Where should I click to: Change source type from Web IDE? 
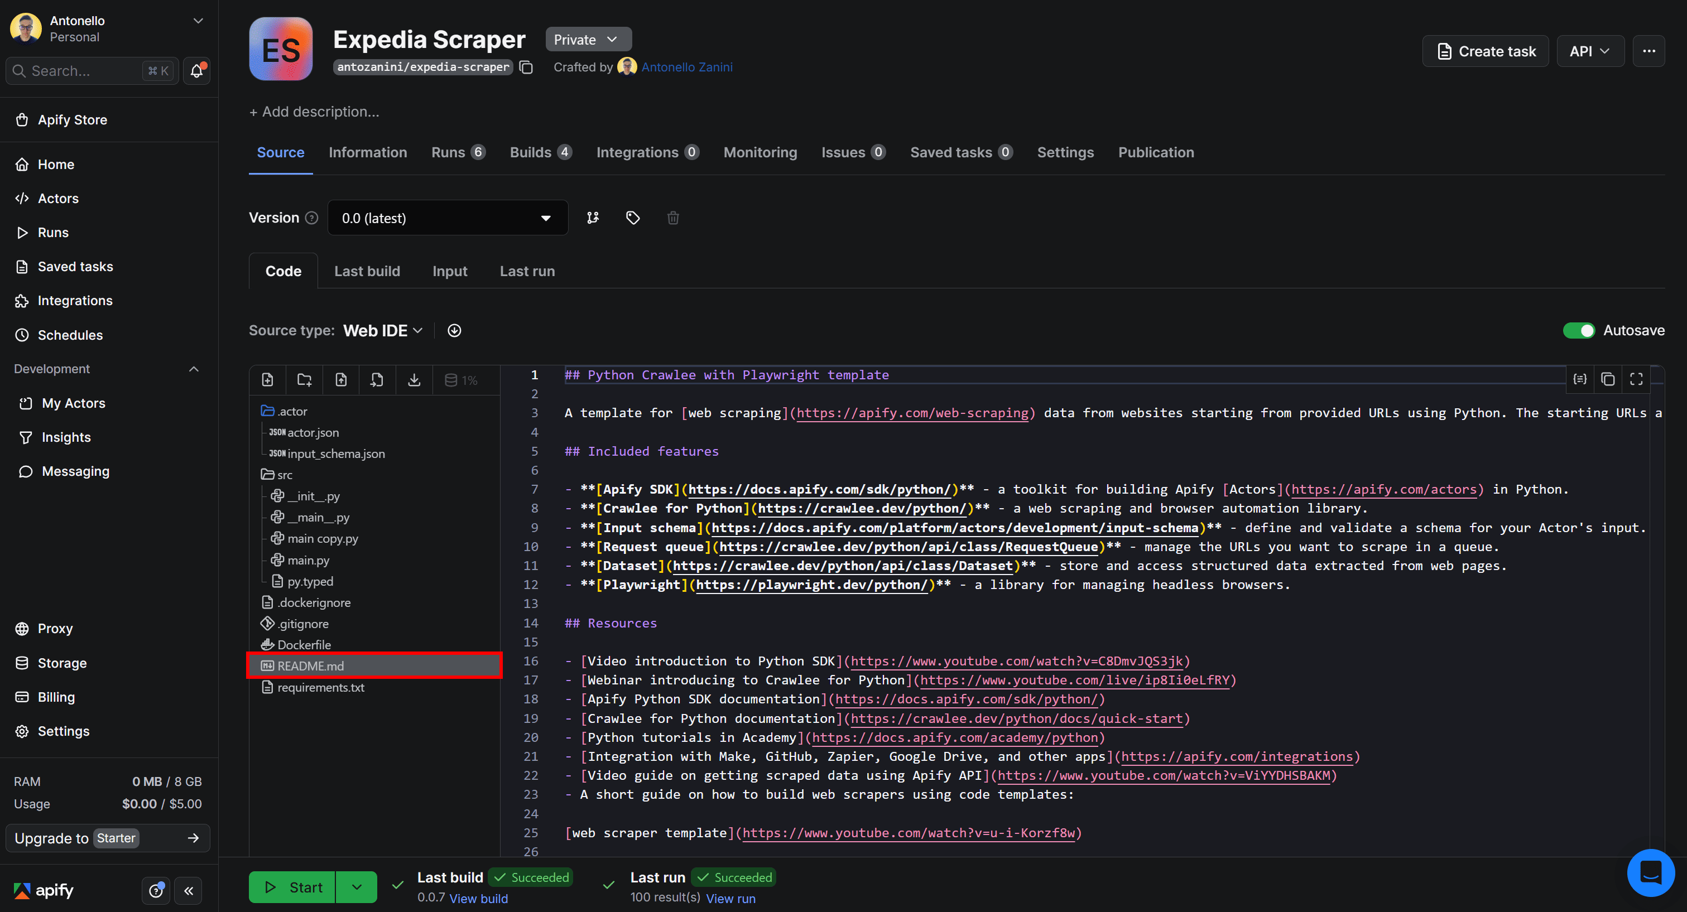tap(383, 330)
